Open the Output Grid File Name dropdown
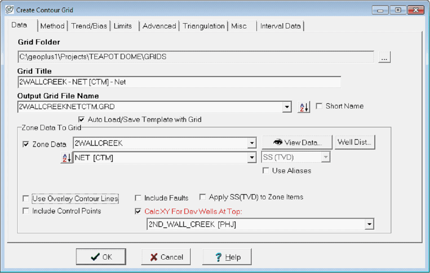The height and width of the screenshot is (273, 430). point(287,107)
